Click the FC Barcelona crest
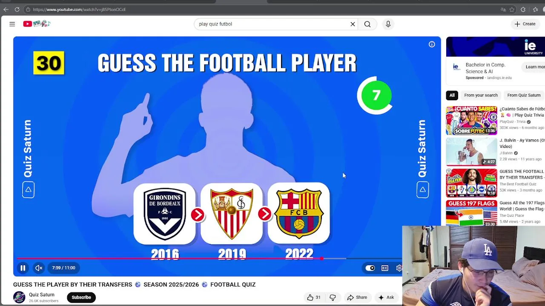Image resolution: width=545 pixels, height=306 pixels. pos(299,213)
